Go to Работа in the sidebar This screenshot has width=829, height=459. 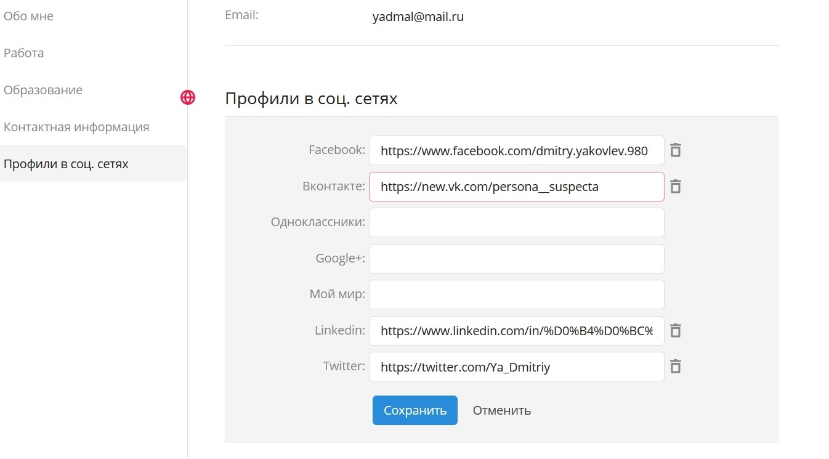(24, 53)
